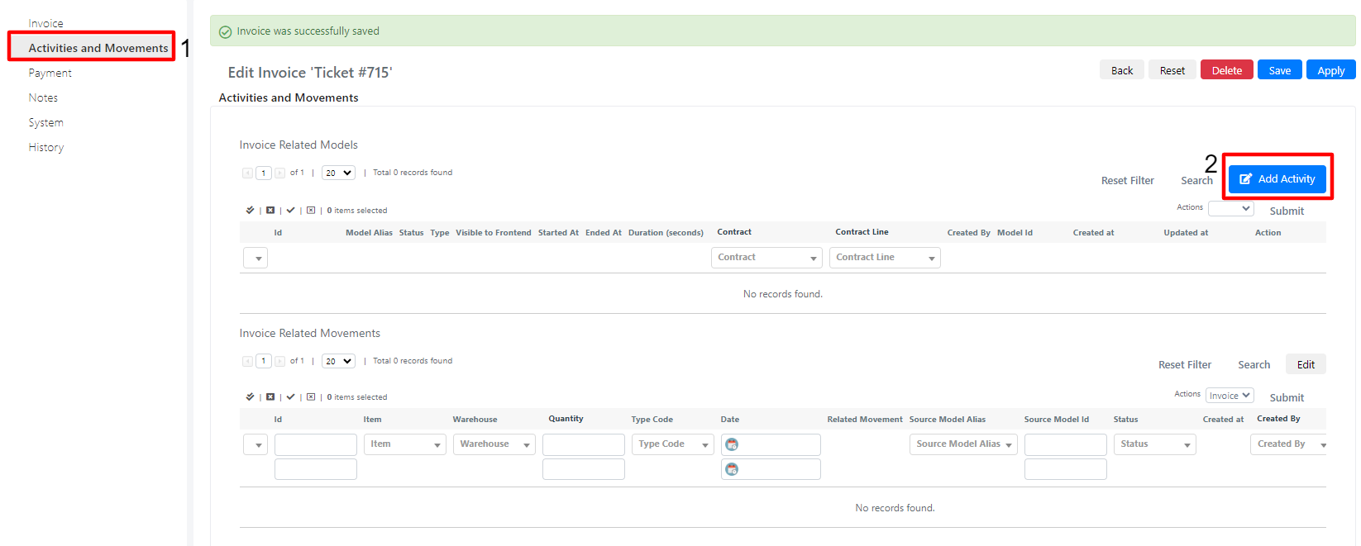Open System section in sidebar
This screenshot has width=1361, height=546.
click(46, 122)
